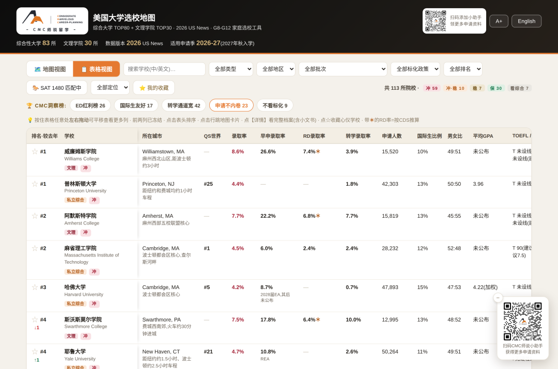Open 麻省理工学院 school name
The width and height of the screenshot is (558, 369).
point(81,248)
